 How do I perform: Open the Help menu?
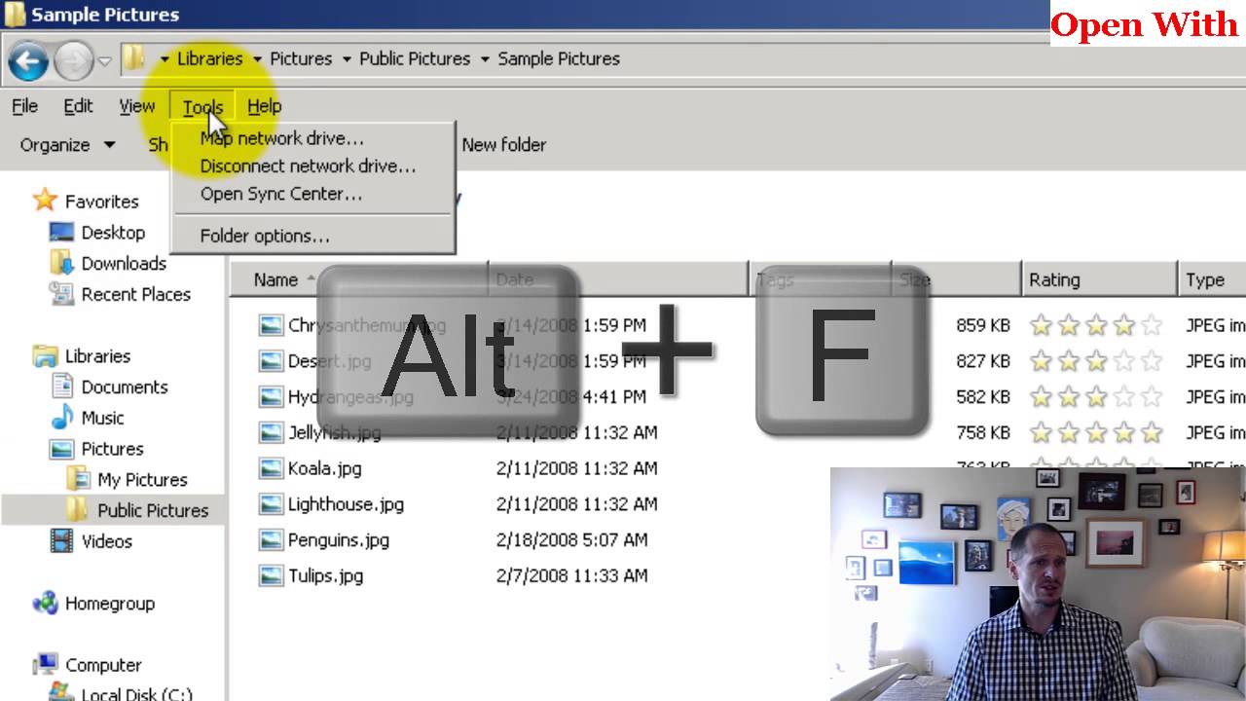264,106
